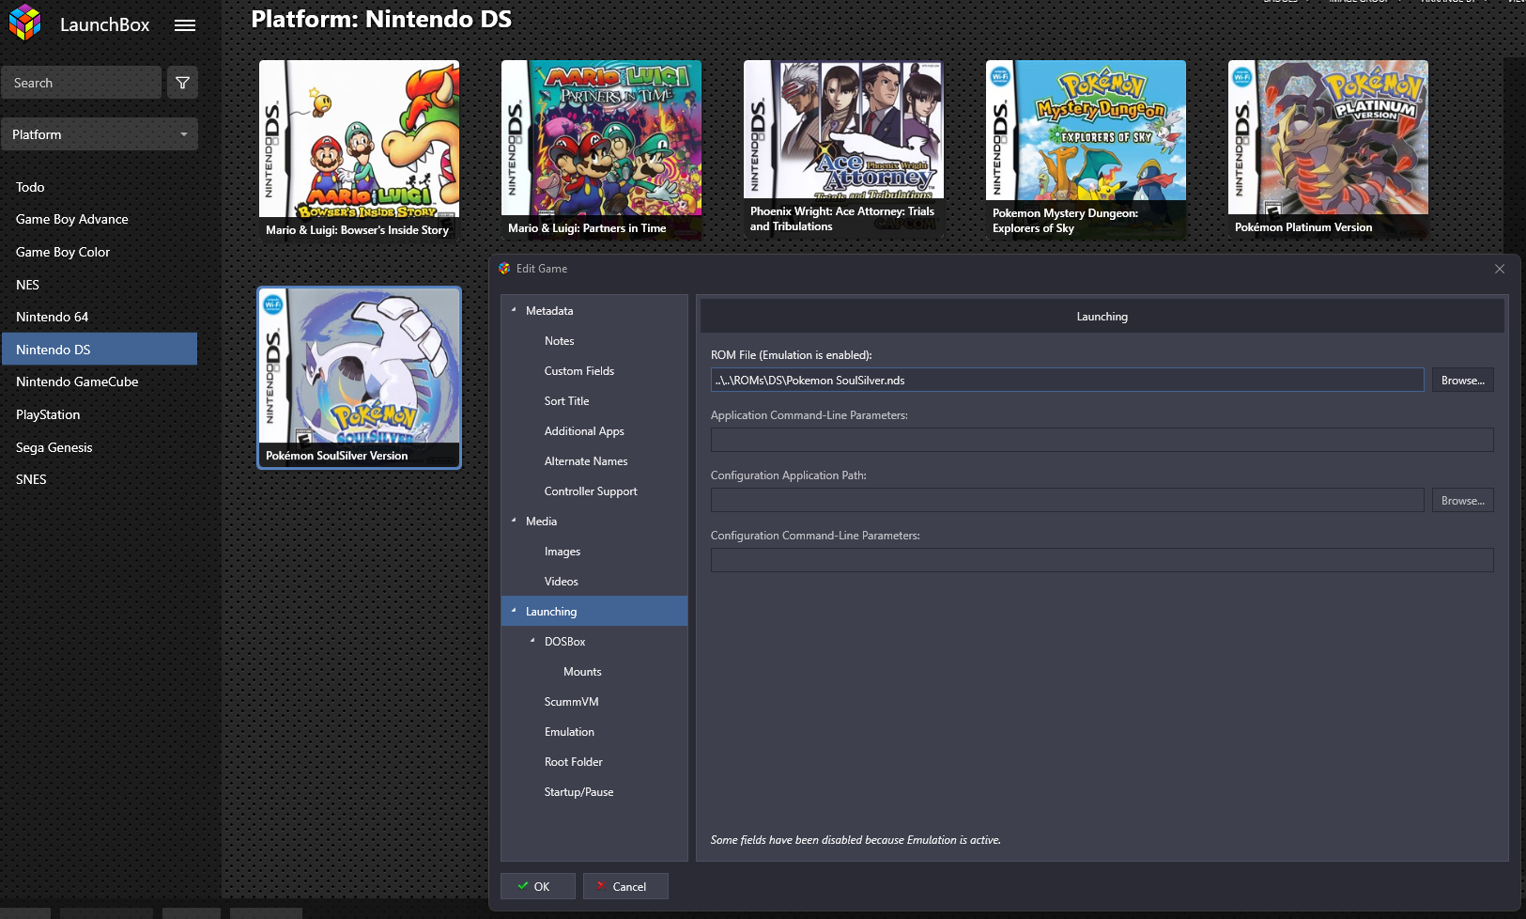Open the Additional Apps page
This screenshot has height=919, width=1526.
(584, 431)
